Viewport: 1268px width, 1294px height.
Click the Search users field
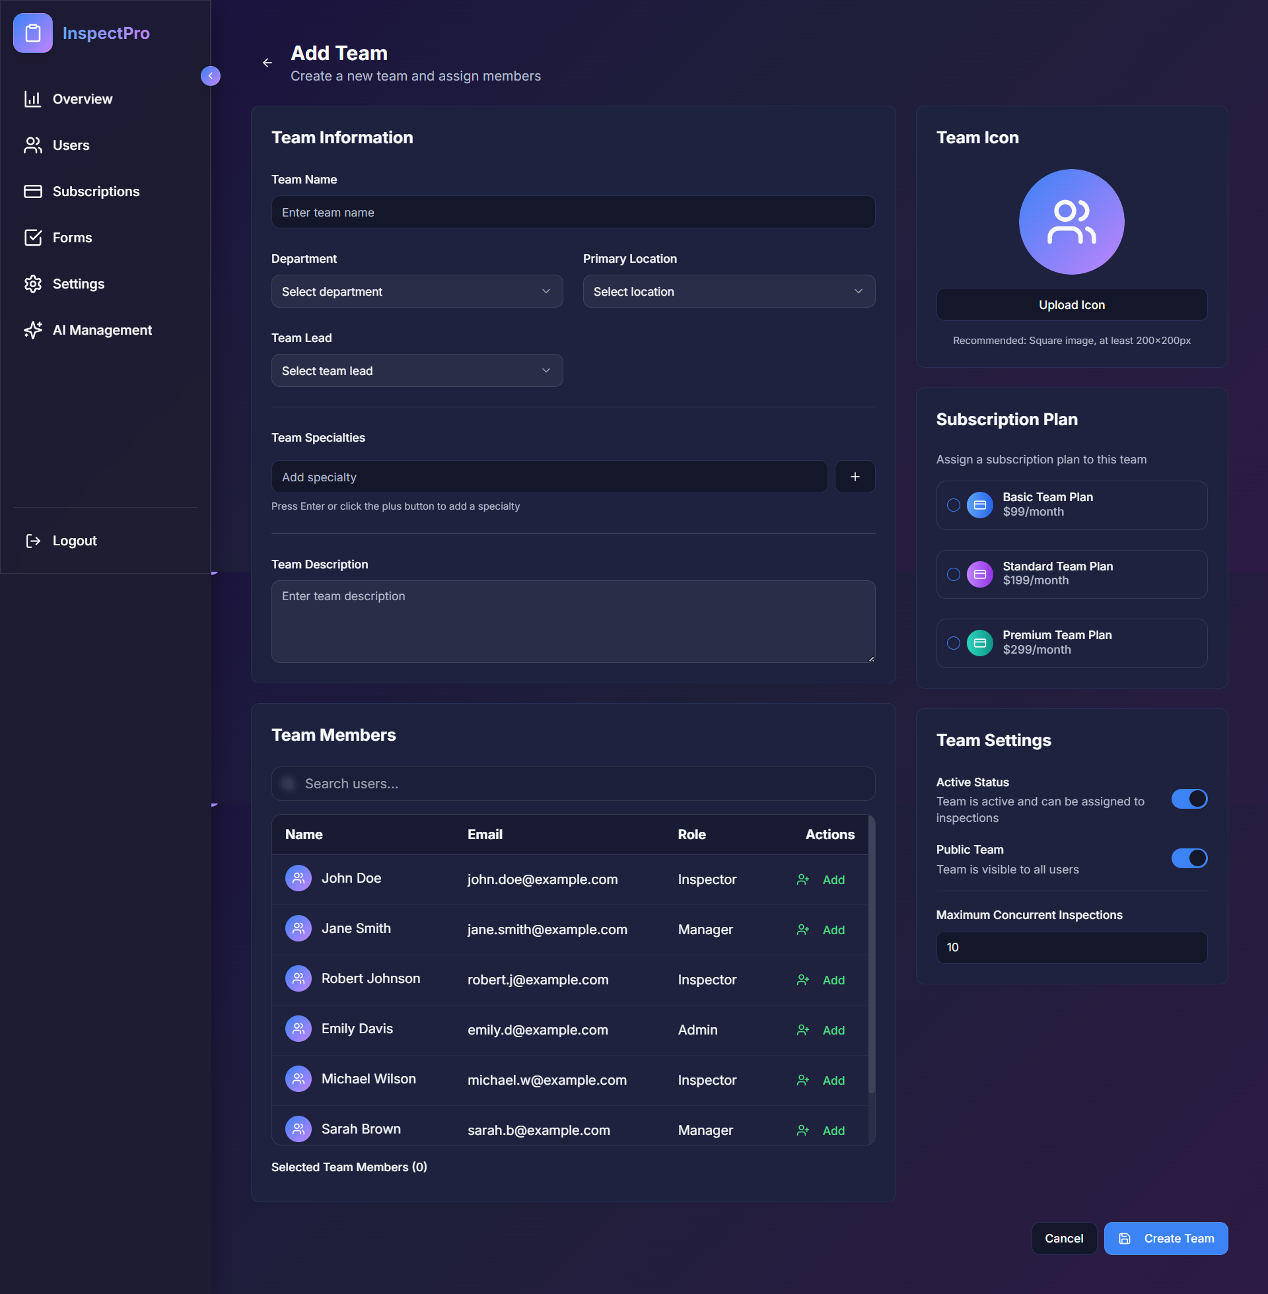tap(573, 784)
